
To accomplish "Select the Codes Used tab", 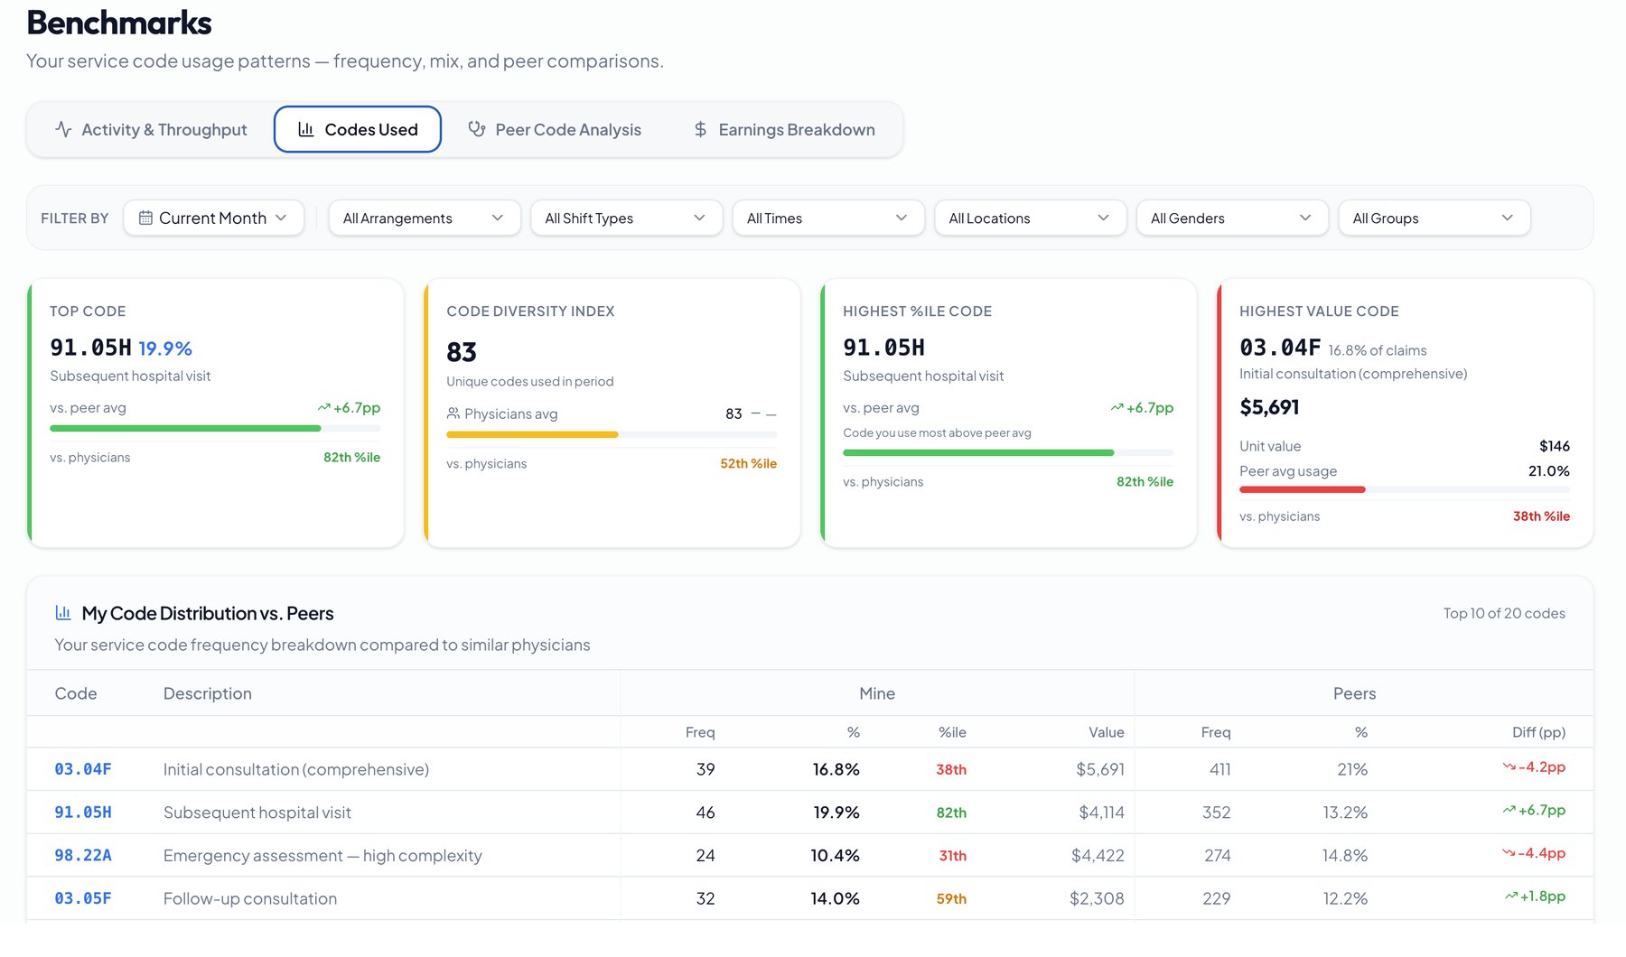I will (358, 129).
